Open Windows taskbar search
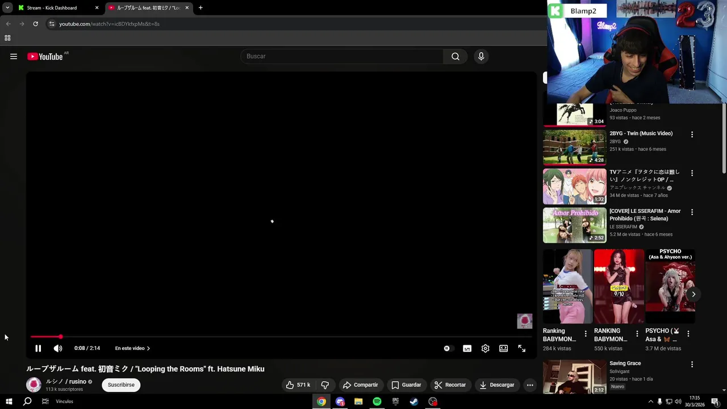This screenshot has height=409, width=727. [27, 402]
